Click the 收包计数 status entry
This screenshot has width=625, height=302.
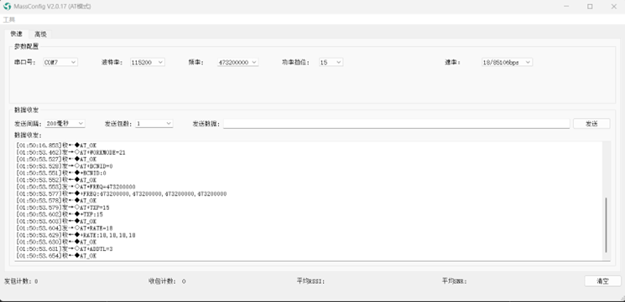(x=167, y=281)
